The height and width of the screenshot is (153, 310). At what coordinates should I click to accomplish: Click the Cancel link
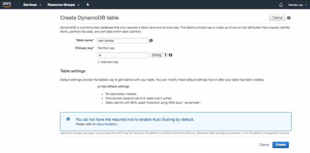point(264,145)
